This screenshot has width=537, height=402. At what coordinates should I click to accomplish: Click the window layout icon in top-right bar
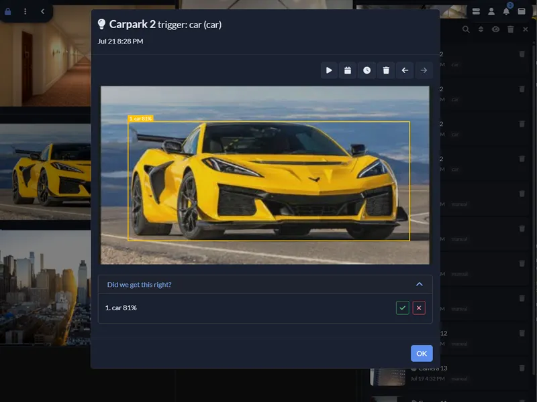click(x=522, y=11)
